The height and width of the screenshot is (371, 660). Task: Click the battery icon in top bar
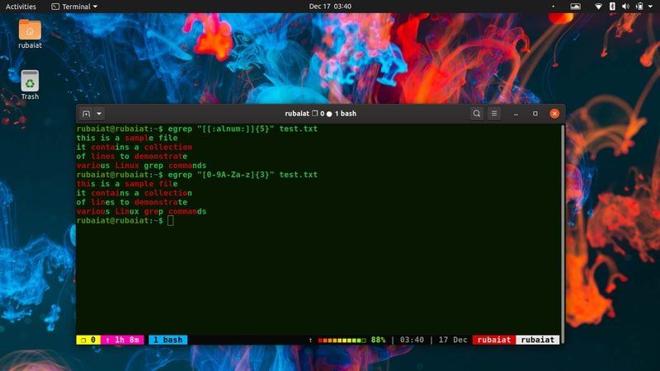[x=639, y=6]
